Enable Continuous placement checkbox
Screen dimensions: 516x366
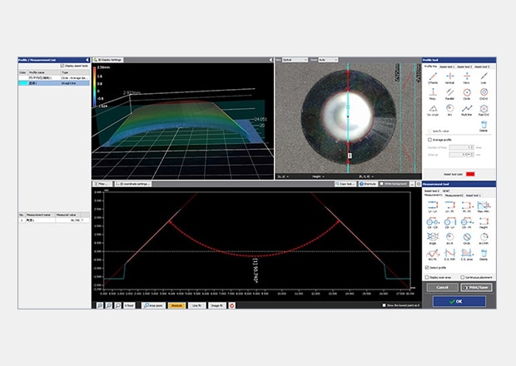tap(464, 277)
